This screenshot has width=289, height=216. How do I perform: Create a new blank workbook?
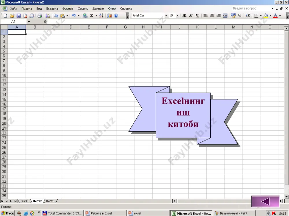tap(5, 16)
